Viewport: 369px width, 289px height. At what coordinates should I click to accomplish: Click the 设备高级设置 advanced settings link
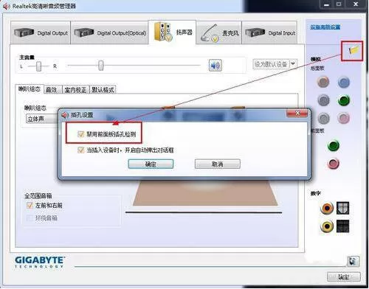[x=325, y=27]
